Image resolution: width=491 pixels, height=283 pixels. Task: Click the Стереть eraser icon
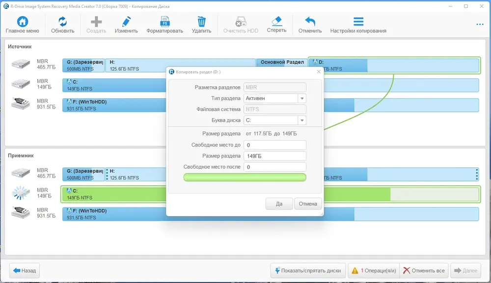pyautogui.click(x=276, y=21)
